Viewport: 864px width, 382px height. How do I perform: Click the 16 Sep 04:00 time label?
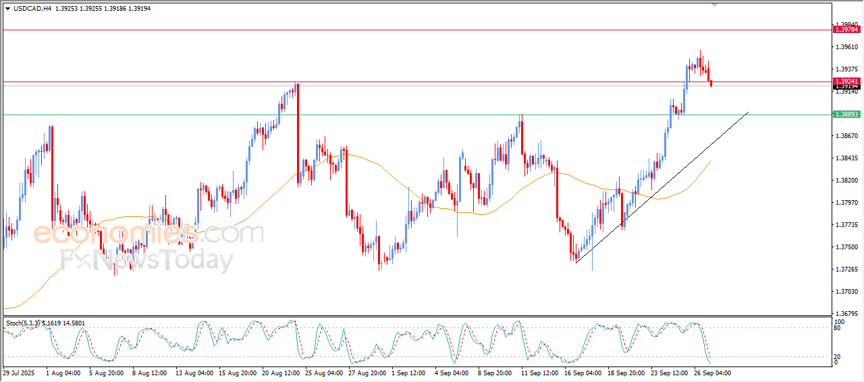pos(583,372)
